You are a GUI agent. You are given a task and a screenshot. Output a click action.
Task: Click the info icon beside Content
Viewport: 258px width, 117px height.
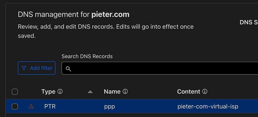205,91
